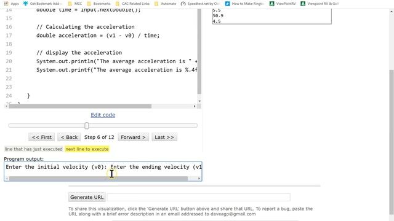Image resolution: width=394 pixels, height=221 pixels.
Task: Click the '// display the acceleration' comment
Action: (x=79, y=53)
